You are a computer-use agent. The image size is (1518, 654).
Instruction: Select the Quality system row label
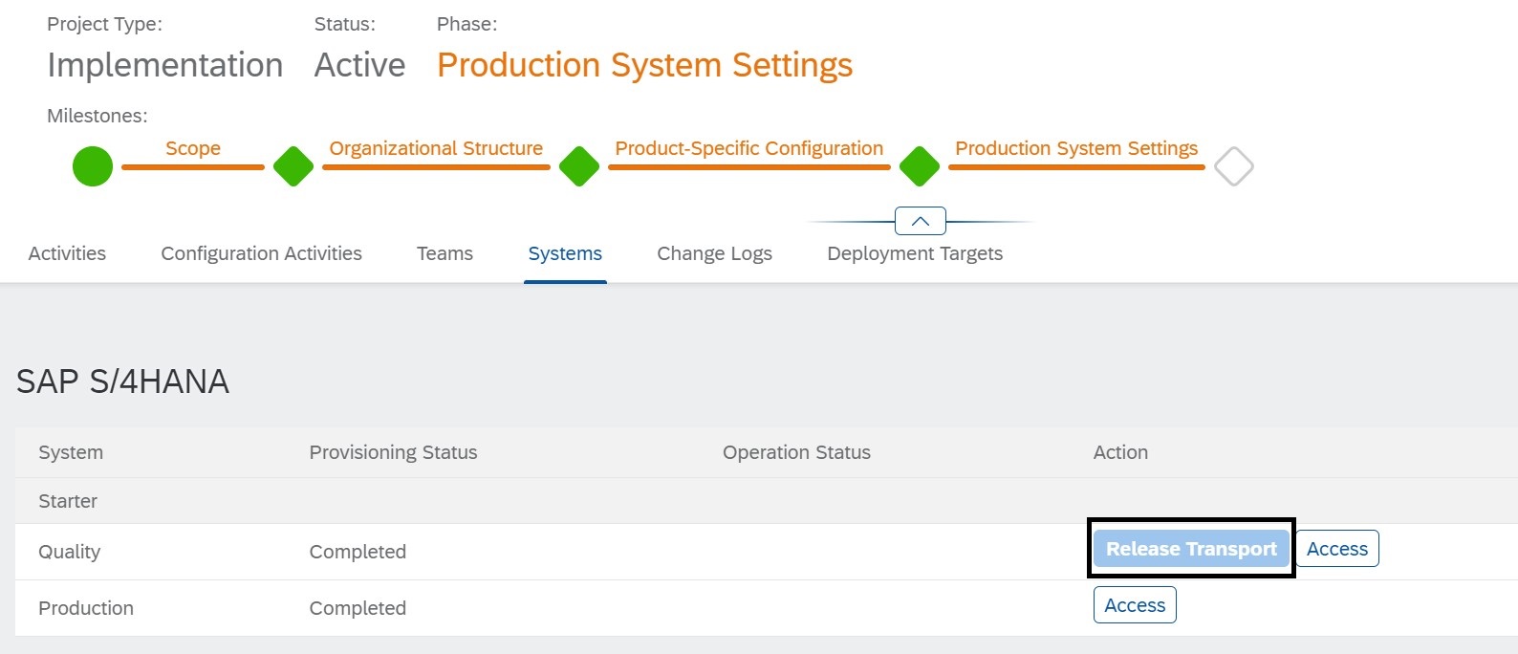click(x=69, y=552)
